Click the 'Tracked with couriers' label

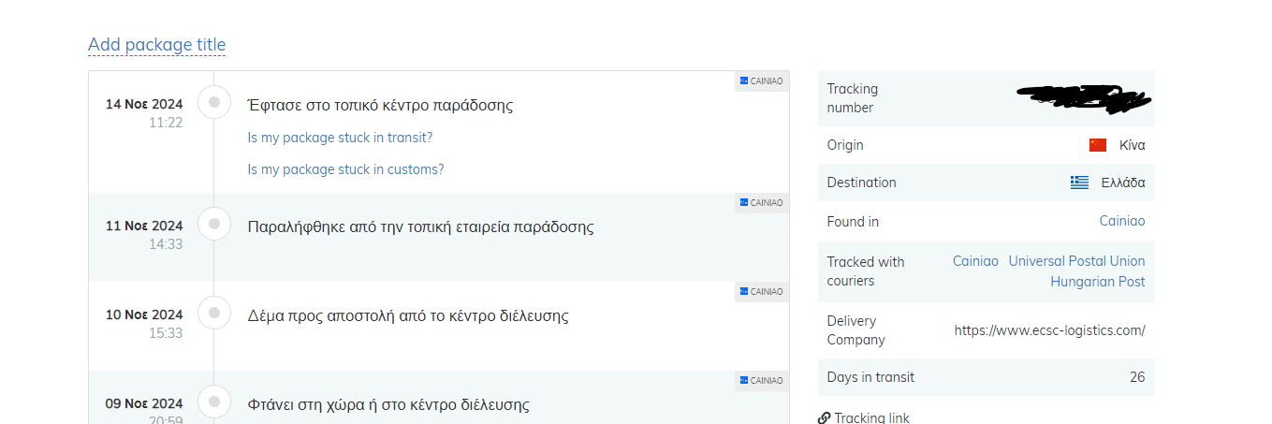coord(866,271)
